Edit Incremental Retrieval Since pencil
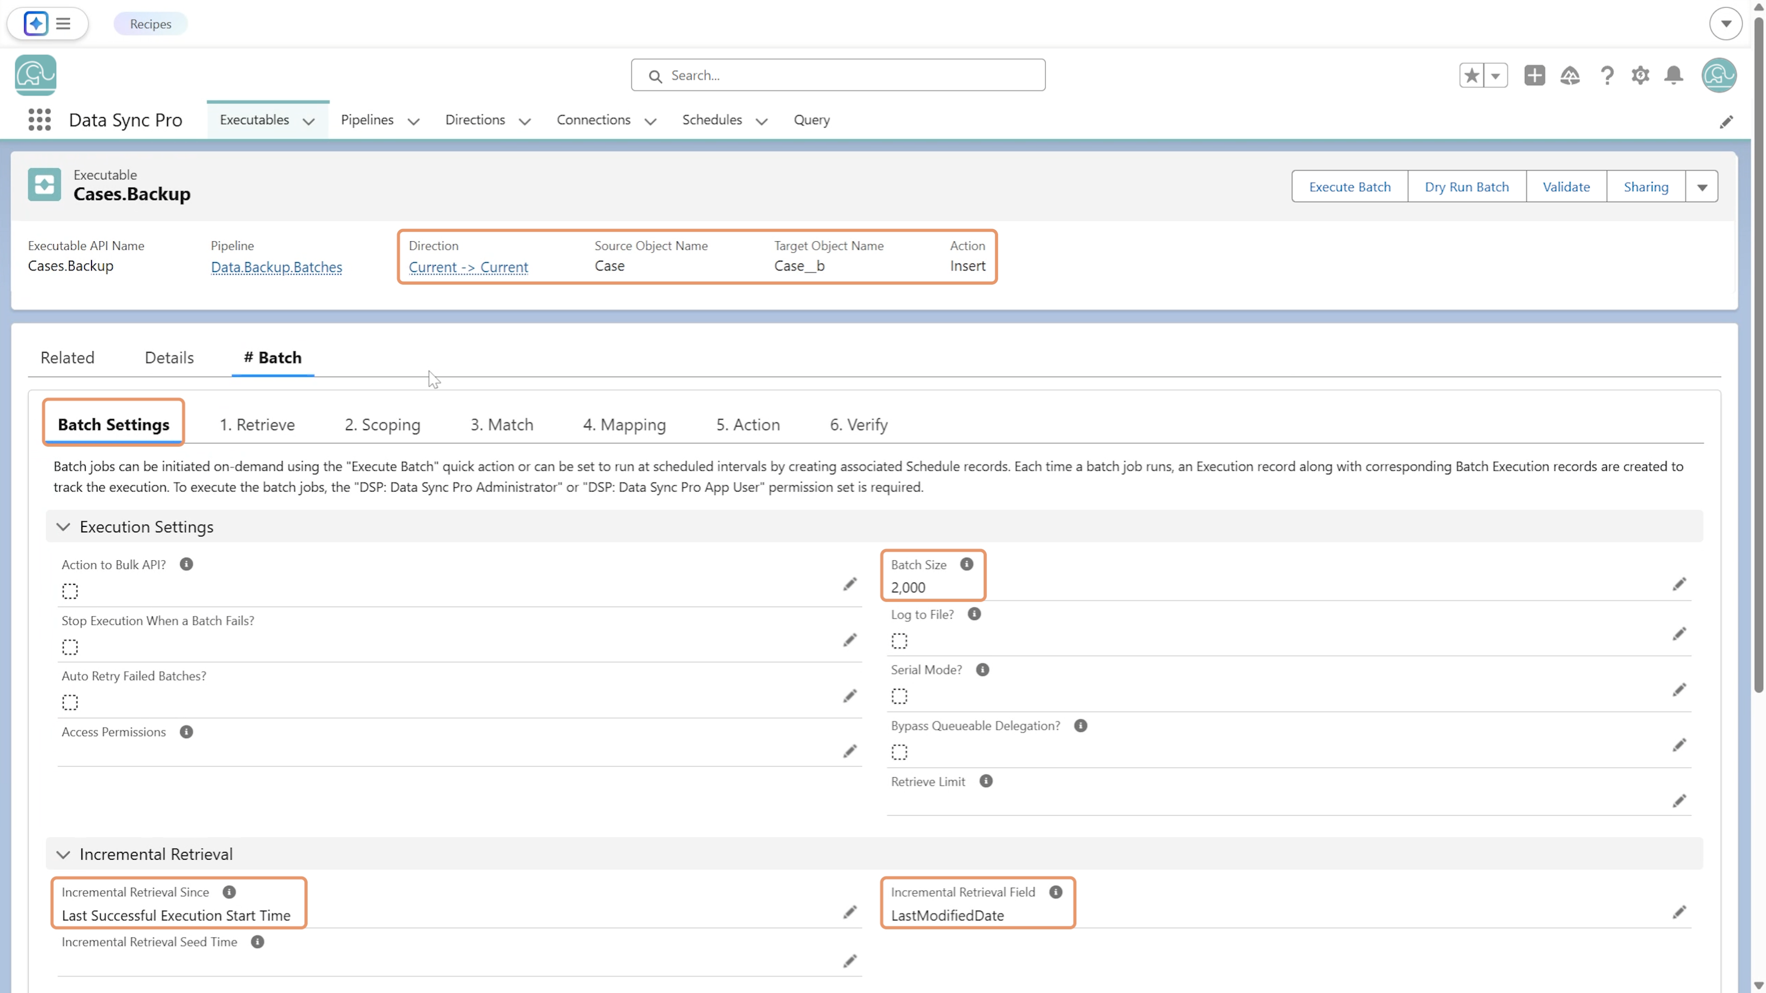 pos(849,912)
